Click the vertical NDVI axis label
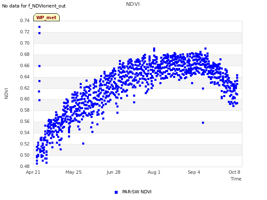The height and width of the screenshot is (200, 267). [6, 93]
